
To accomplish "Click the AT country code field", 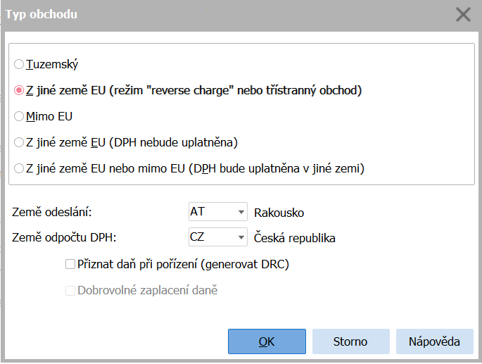I will click(210, 212).
